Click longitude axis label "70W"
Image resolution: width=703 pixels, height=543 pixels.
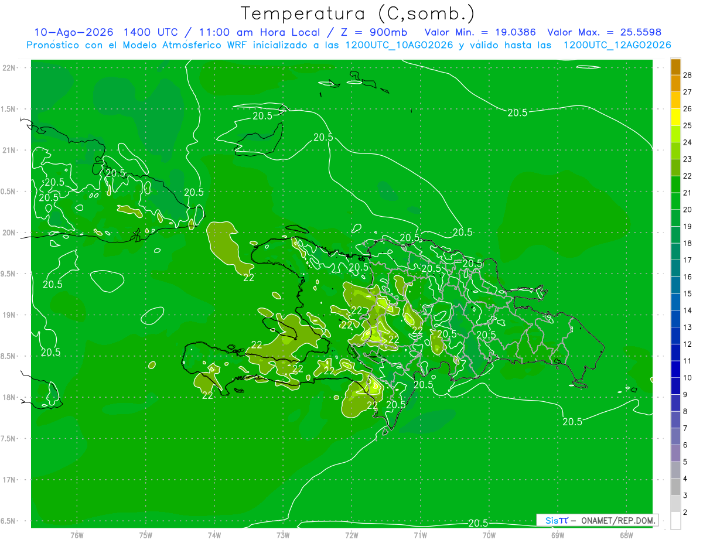coord(489,535)
